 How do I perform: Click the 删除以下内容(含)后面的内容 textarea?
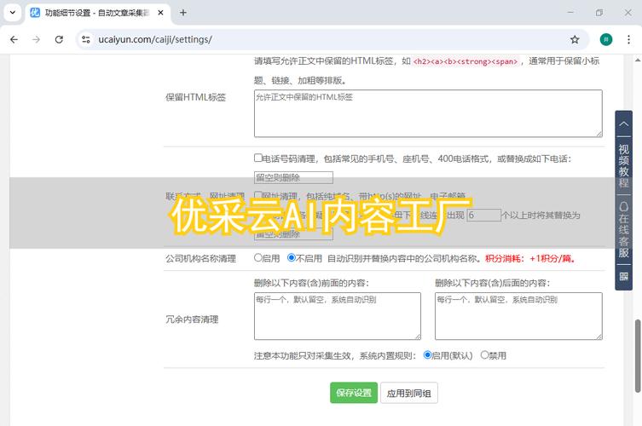[x=518, y=316]
